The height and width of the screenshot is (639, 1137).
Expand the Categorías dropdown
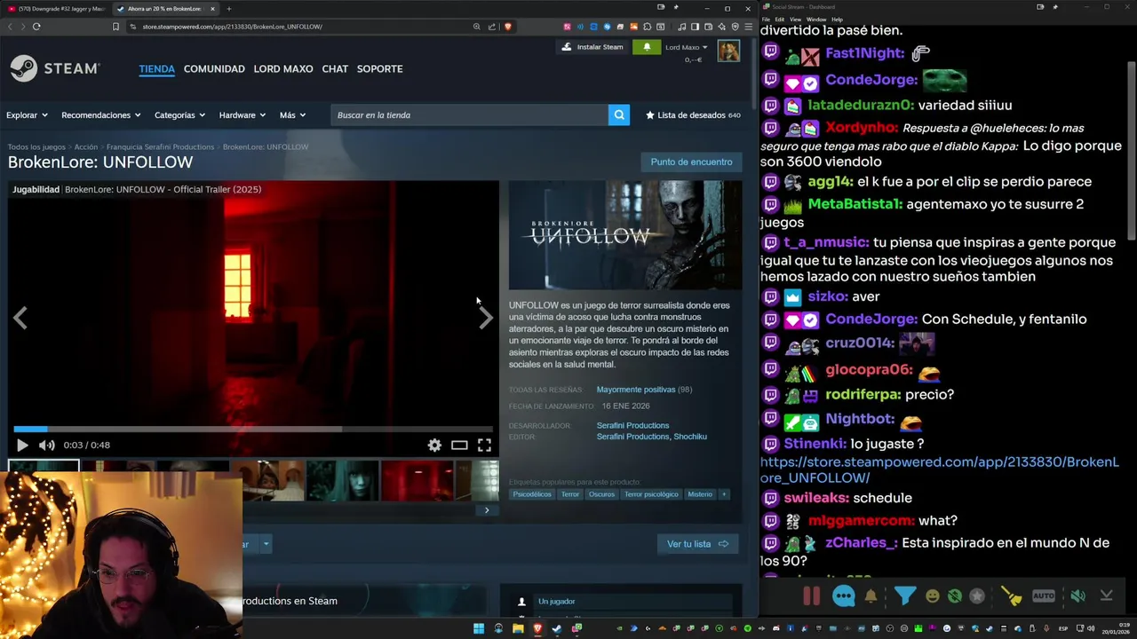(179, 114)
